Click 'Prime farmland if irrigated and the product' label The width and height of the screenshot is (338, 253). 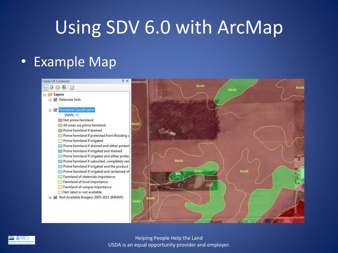pos(96,166)
